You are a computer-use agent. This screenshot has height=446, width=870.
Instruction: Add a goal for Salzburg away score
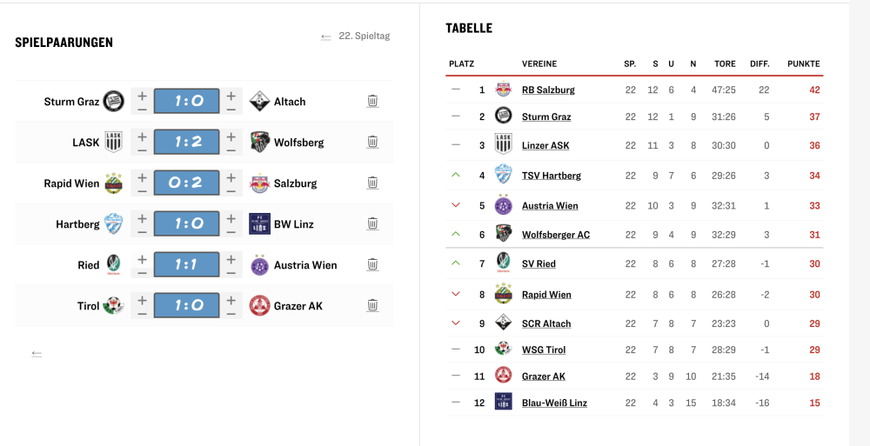click(231, 176)
